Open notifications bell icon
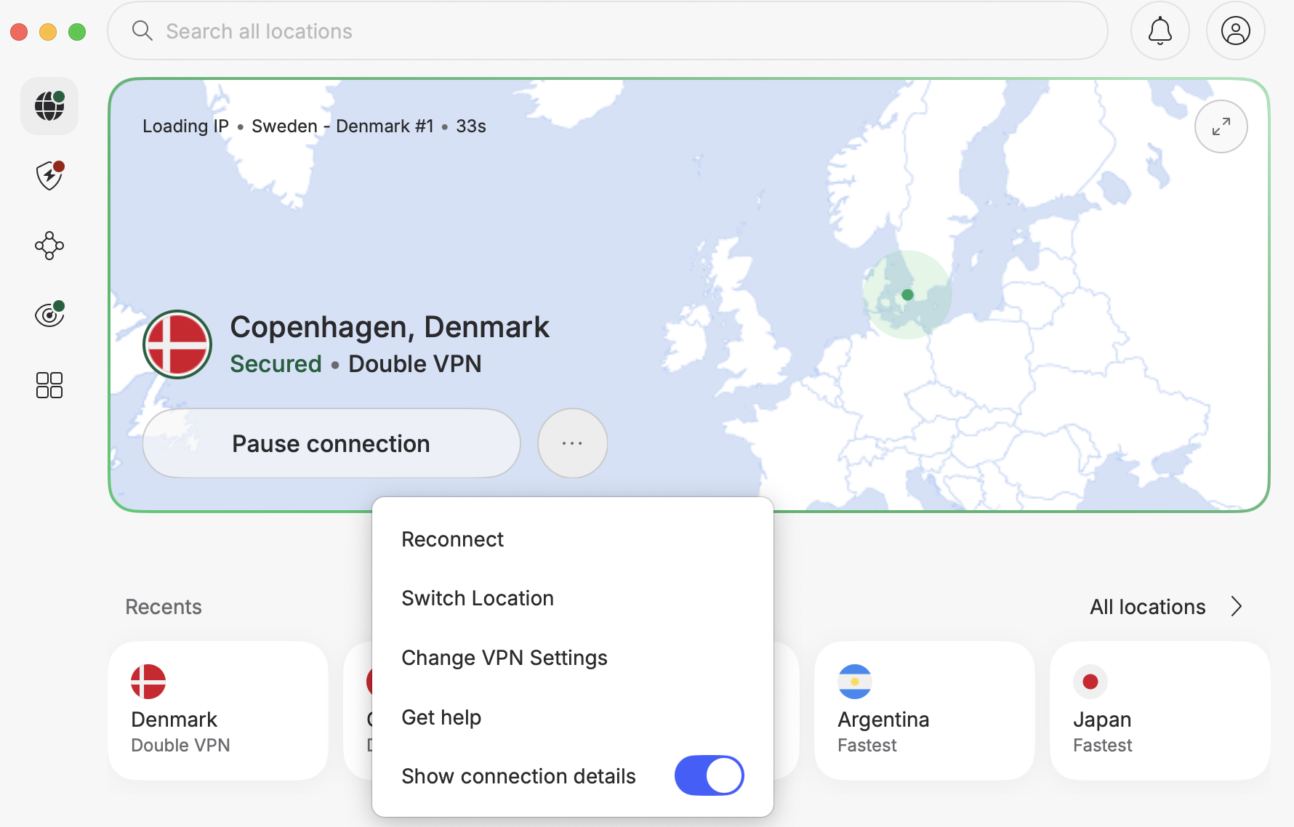 pyautogui.click(x=1160, y=31)
